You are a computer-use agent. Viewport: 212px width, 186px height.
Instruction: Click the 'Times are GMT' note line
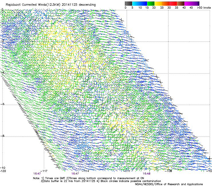click(89, 178)
